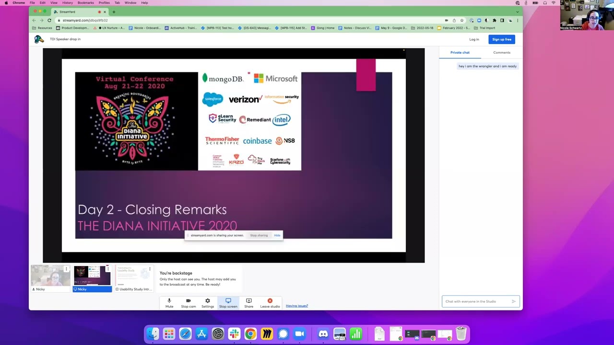The height and width of the screenshot is (345, 614).
Task: Open Chrome three-dot menu
Action: 518,20
